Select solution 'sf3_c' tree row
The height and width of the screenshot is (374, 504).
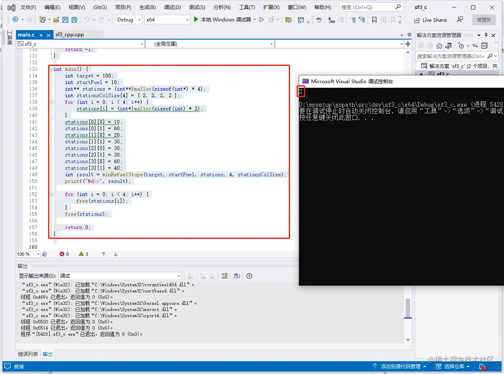[x=459, y=66]
